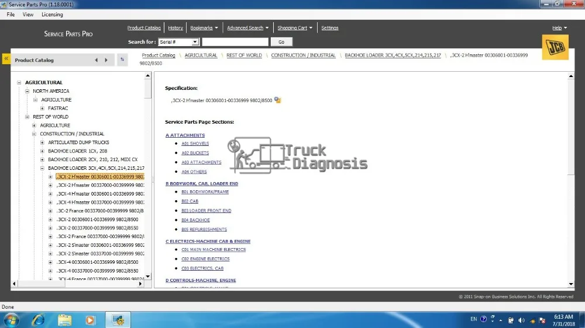Open C ELECTRICS-MACHINE CAB & ENGINE section
Image resolution: width=585 pixels, height=328 pixels.
click(208, 241)
